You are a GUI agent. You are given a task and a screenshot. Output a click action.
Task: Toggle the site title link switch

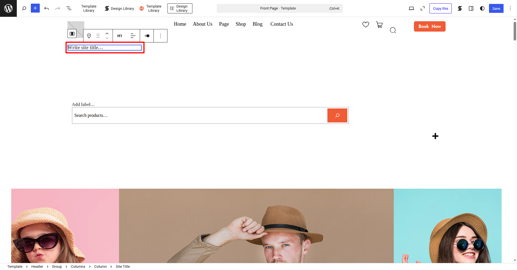click(147, 36)
